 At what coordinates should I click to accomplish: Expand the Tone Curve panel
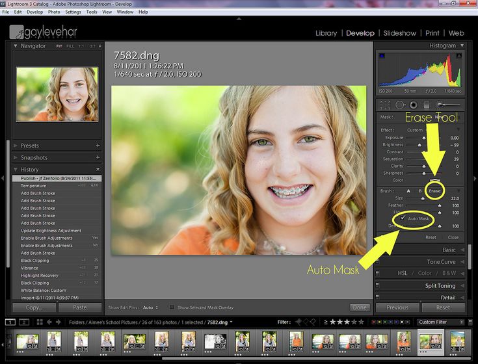coord(440,262)
